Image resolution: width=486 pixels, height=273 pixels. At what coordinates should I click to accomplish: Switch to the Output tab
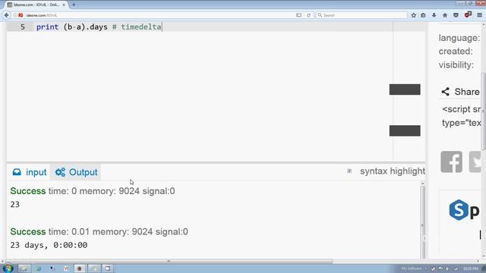(76, 172)
